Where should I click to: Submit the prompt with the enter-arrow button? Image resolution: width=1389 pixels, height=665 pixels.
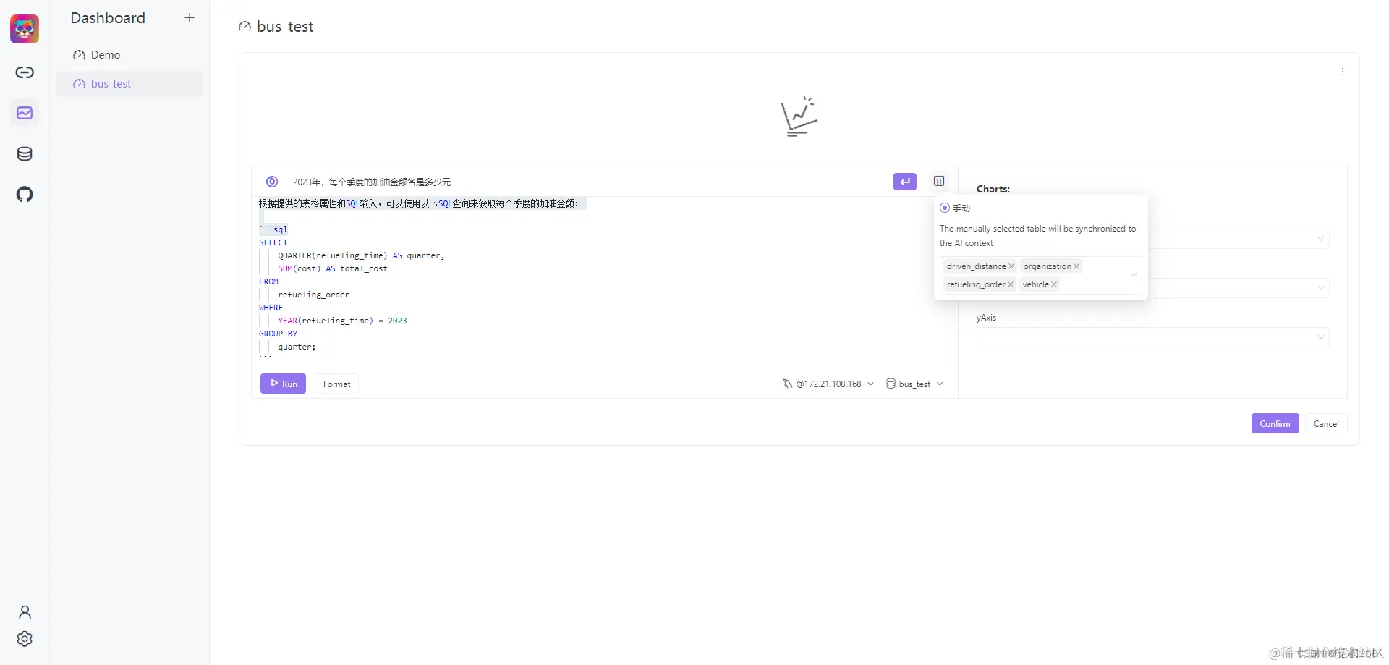click(904, 182)
